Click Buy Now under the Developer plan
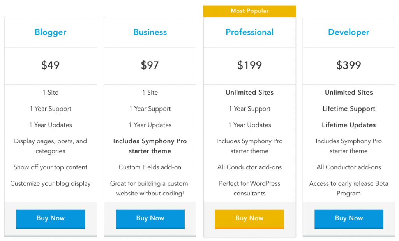This screenshot has height=241, width=399. 349,219
